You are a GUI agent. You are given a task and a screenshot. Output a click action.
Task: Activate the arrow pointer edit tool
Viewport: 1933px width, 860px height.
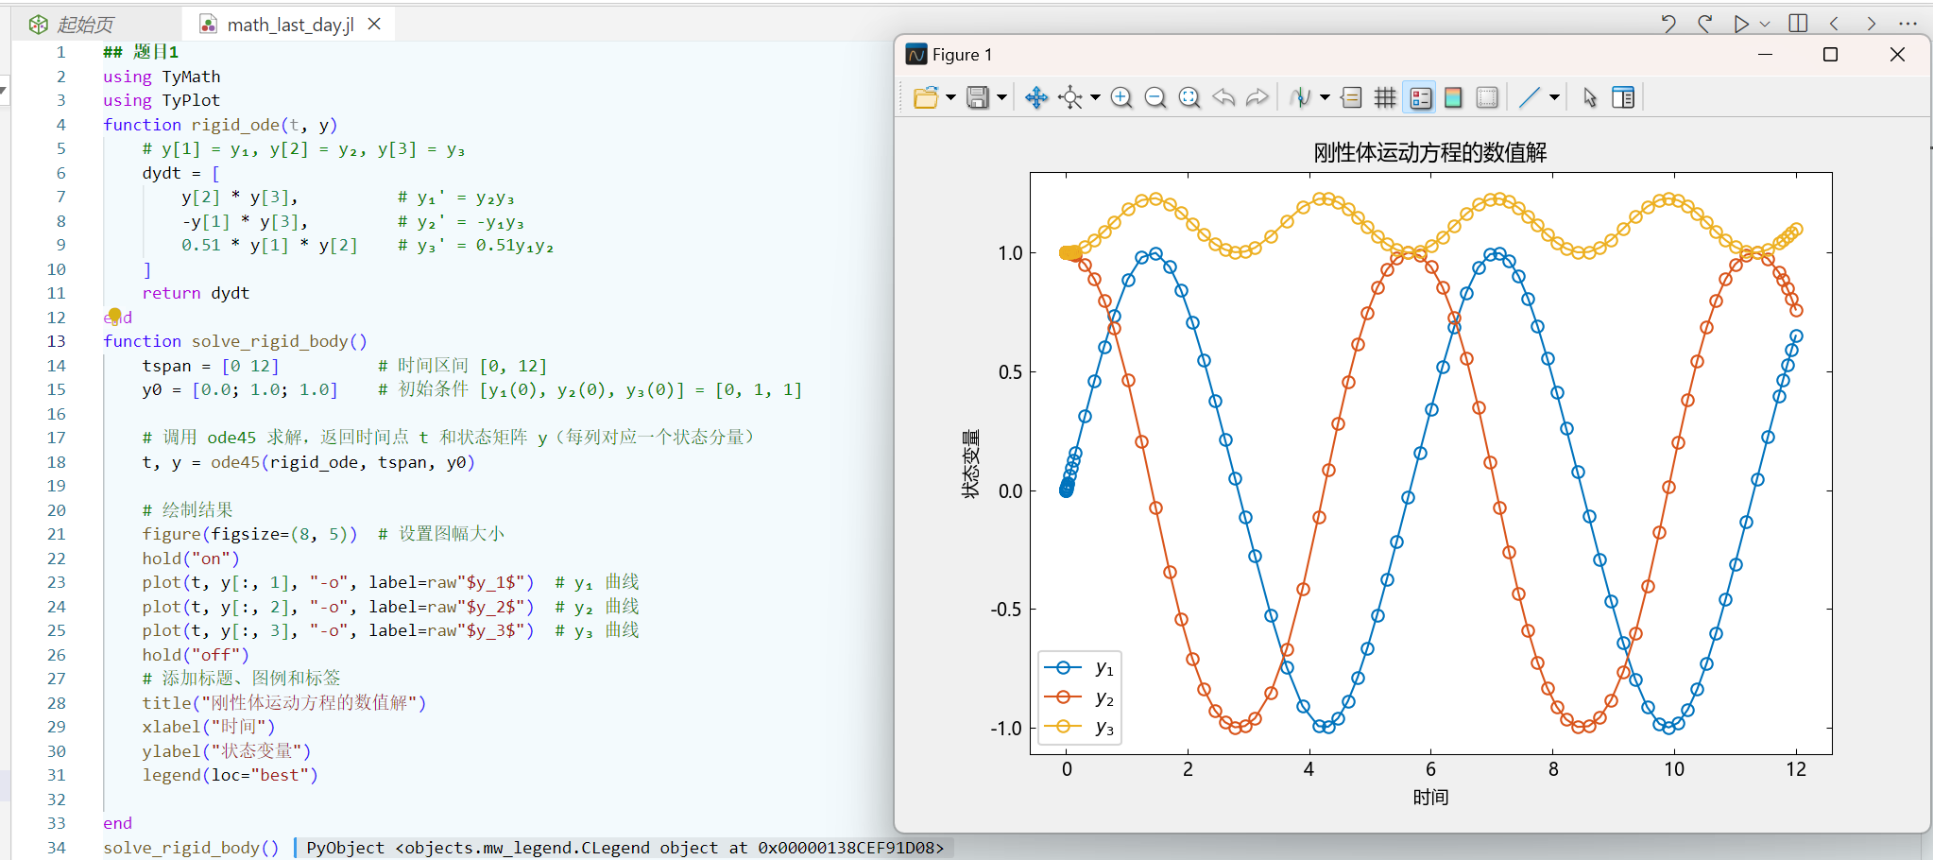[1590, 97]
